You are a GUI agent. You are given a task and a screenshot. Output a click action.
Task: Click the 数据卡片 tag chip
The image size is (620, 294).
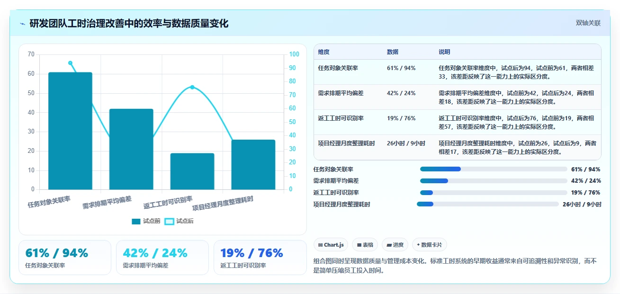[x=429, y=245]
